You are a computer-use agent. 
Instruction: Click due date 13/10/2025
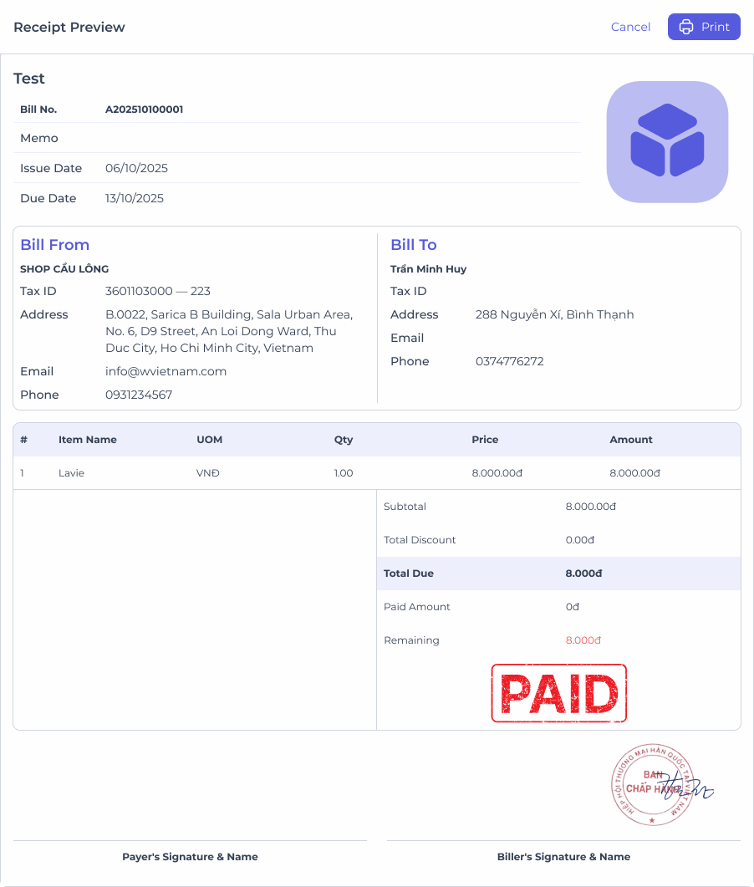(134, 198)
